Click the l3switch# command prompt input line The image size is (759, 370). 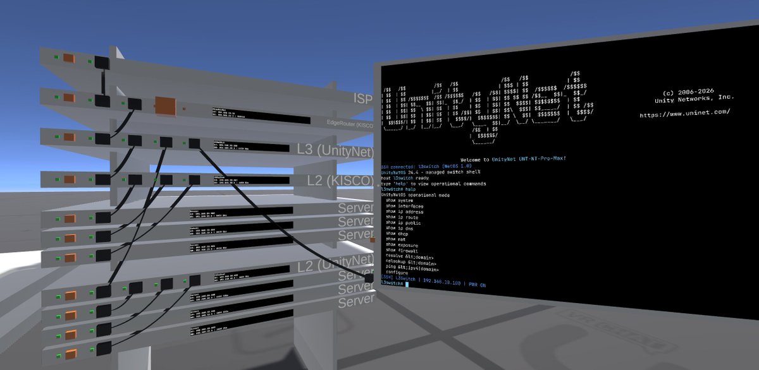(395, 284)
